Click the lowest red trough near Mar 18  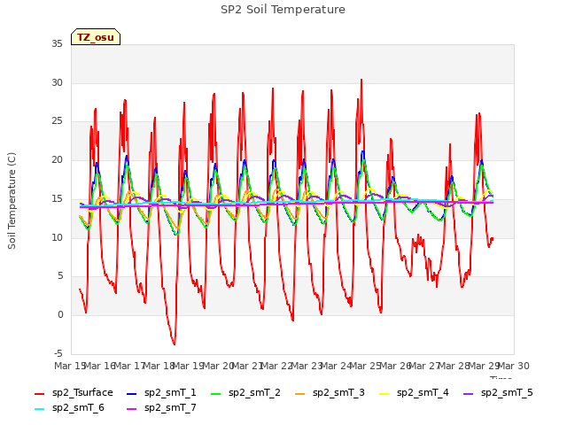(175, 344)
